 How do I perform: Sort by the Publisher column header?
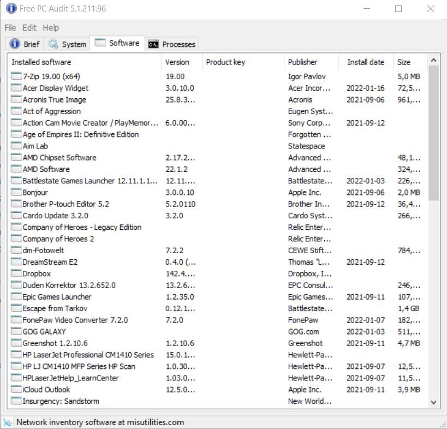(x=311, y=62)
